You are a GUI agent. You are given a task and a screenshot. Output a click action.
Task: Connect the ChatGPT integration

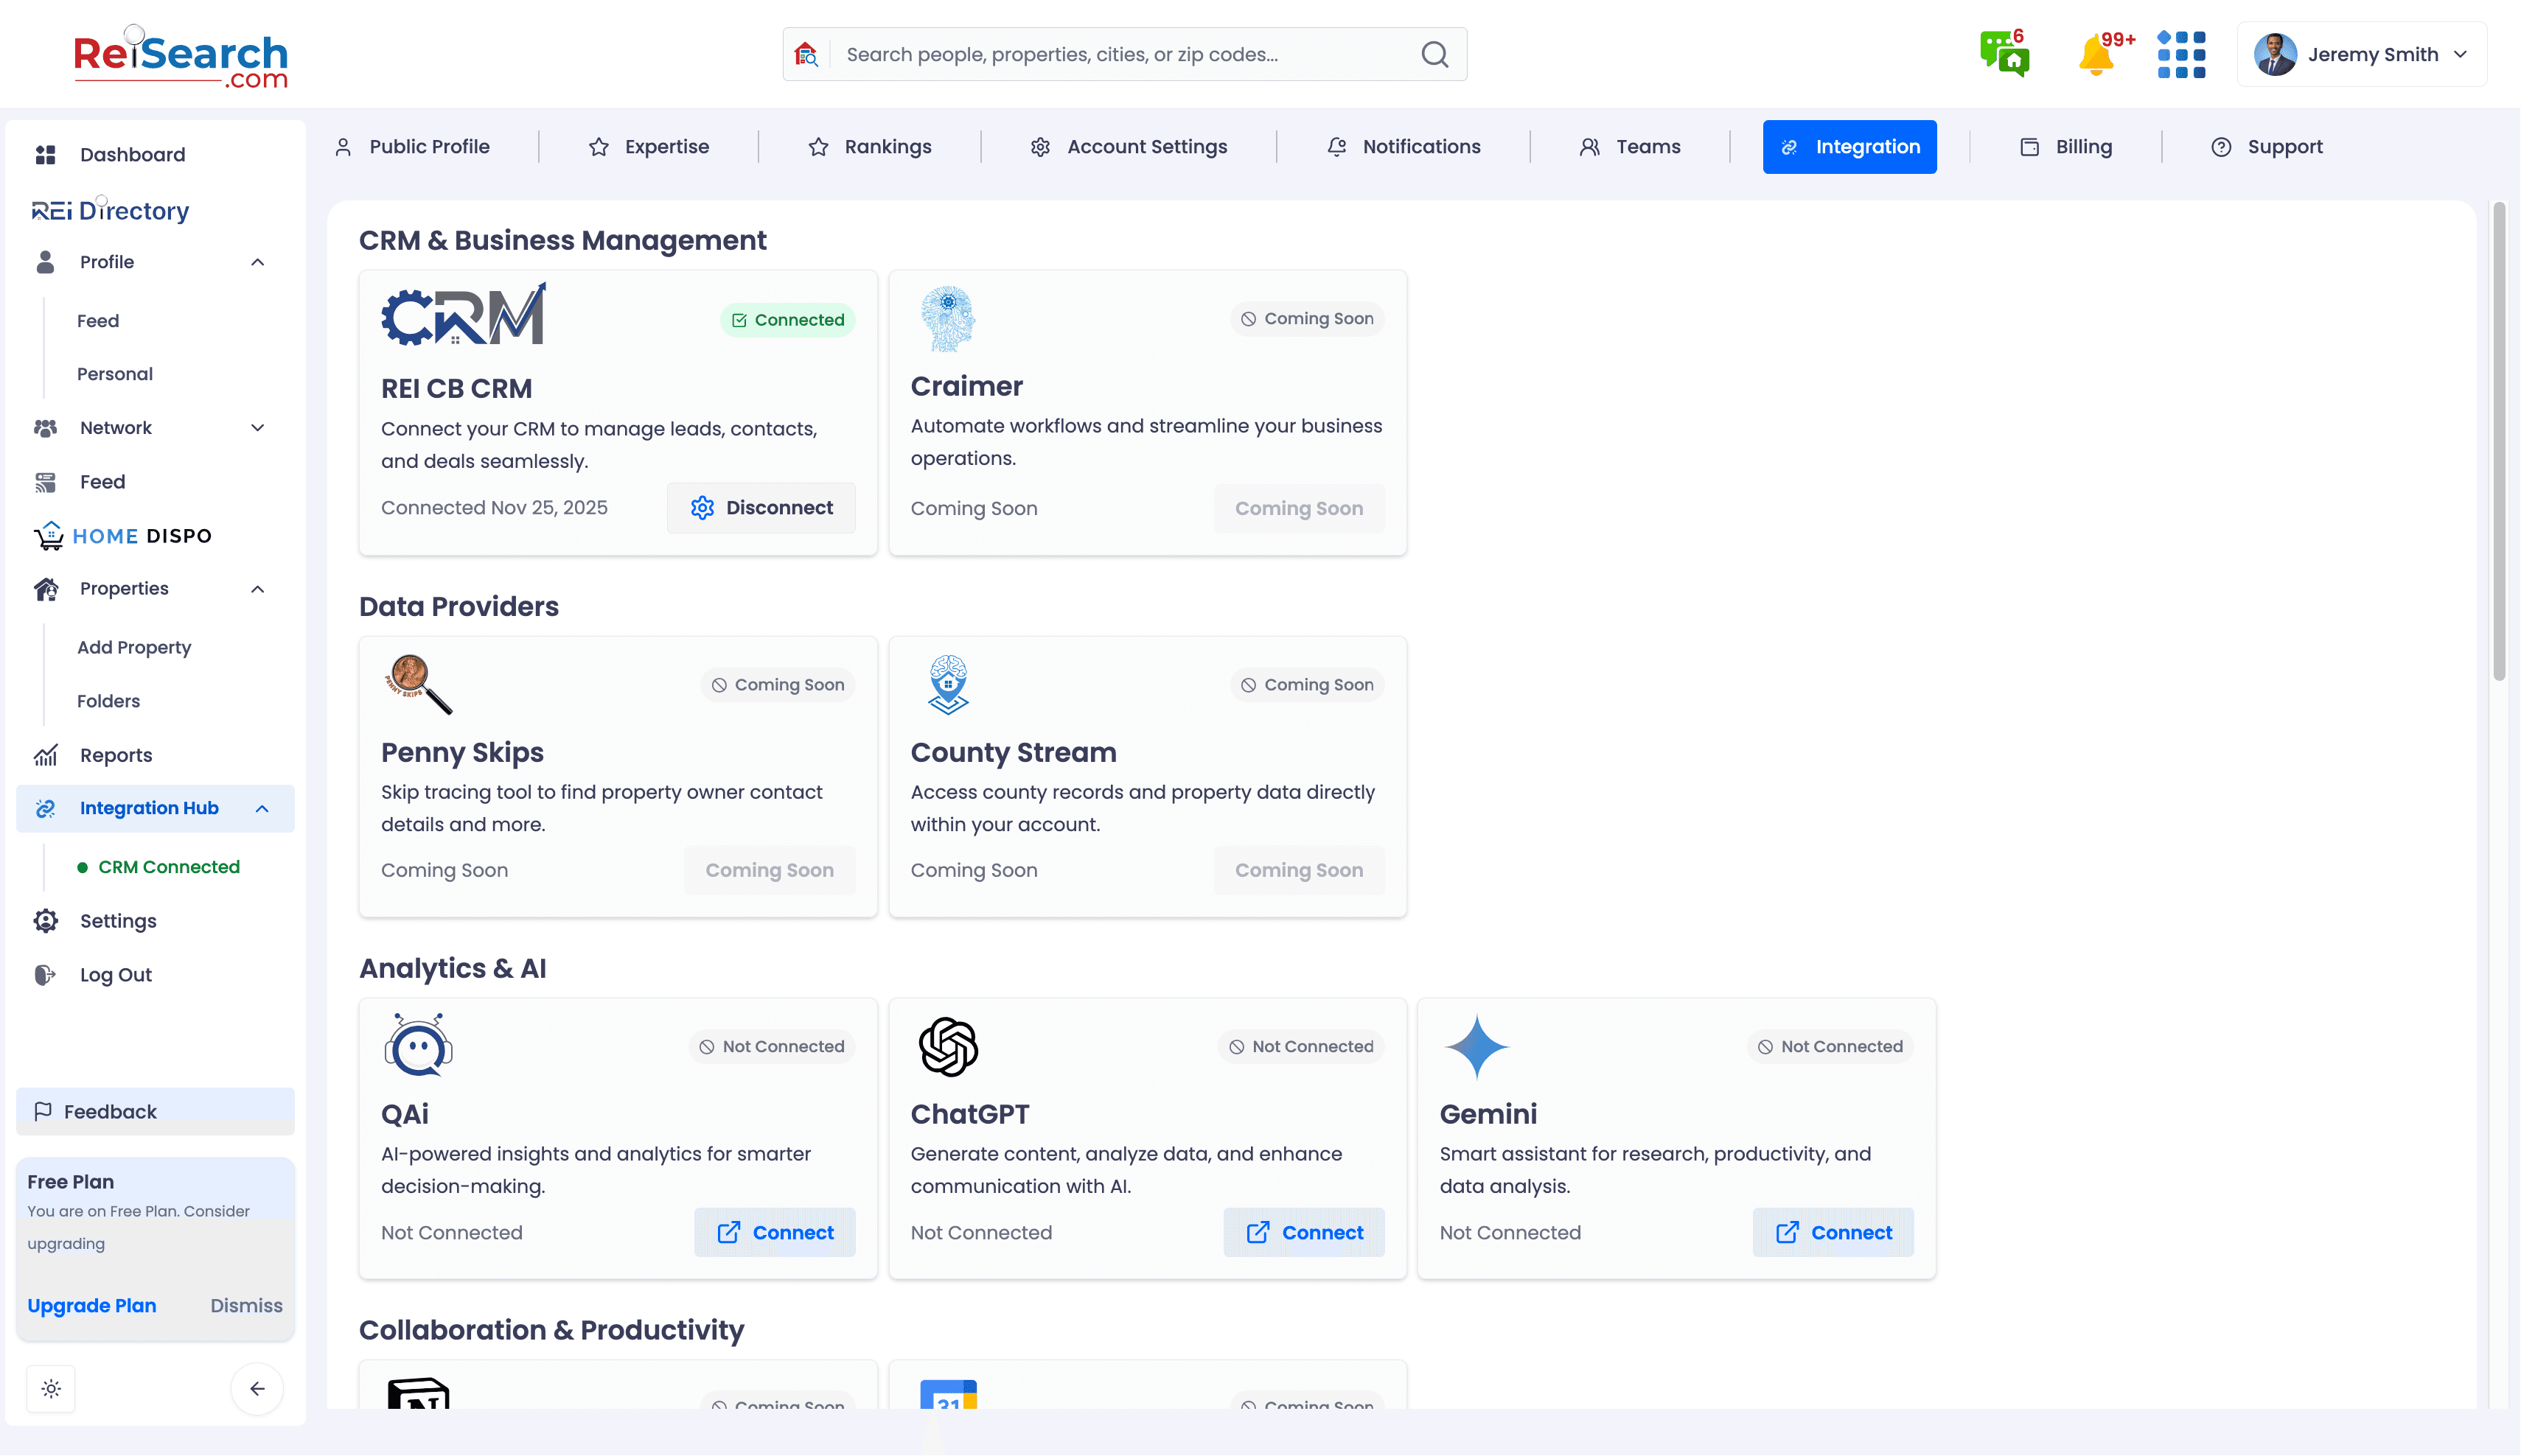(x=1303, y=1232)
